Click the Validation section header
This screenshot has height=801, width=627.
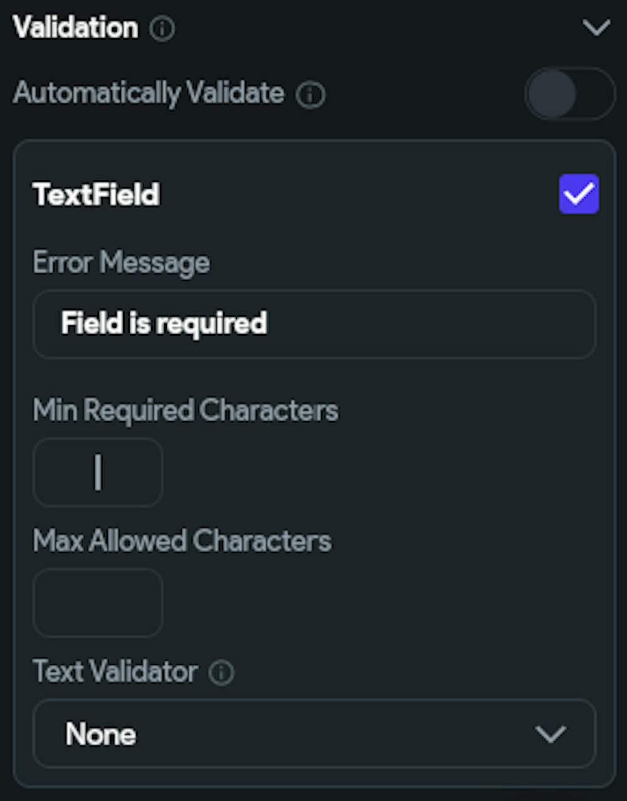[x=75, y=28]
